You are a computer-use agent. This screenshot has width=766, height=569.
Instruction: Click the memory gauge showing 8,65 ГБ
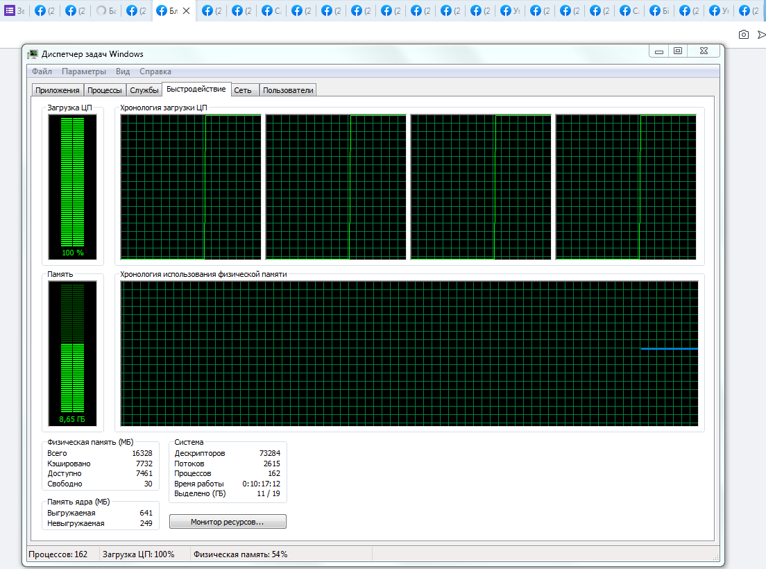(72, 353)
